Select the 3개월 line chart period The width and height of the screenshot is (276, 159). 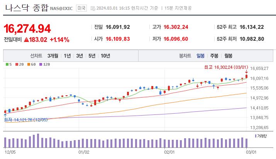click(x=52, y=56)
